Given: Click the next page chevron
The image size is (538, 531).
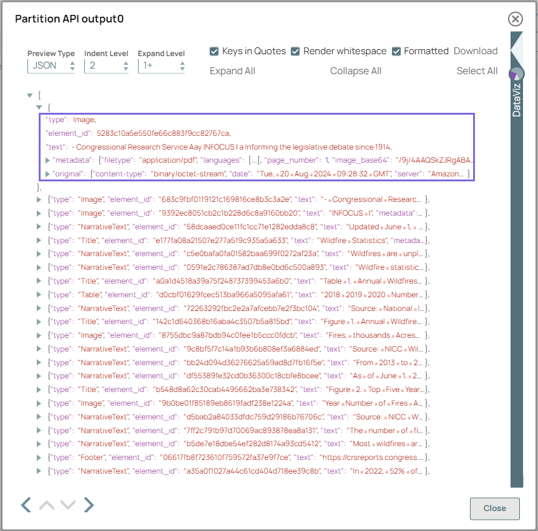Looking at the screenshot, I should (89, 505).
